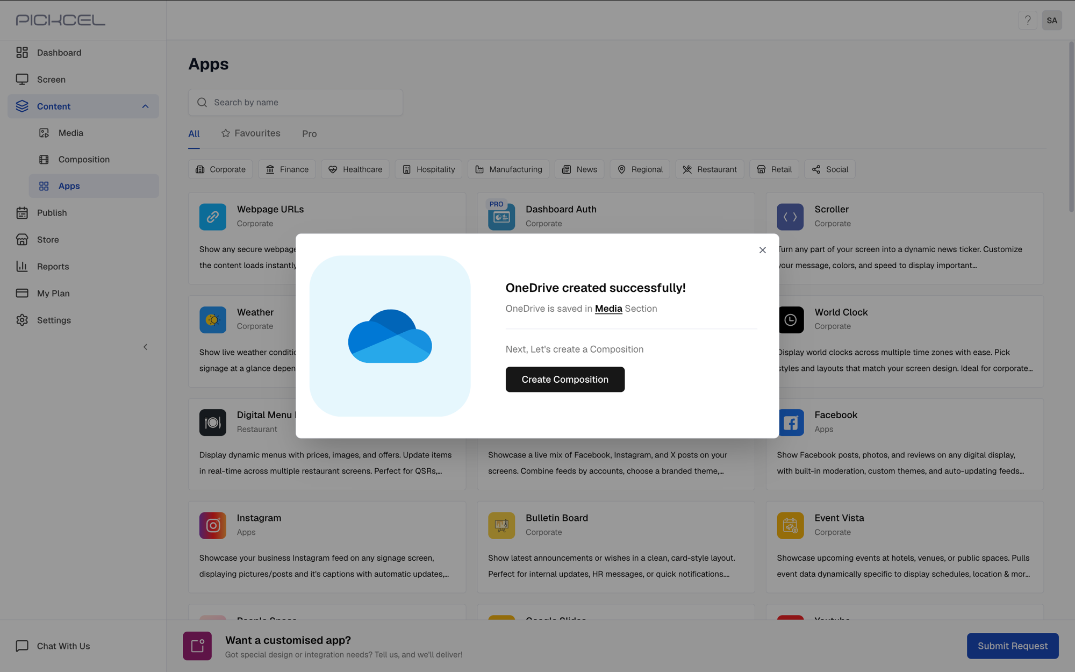Filter apps by Manufacturing category
The height and width of the screenshot is (672, 1075).
(508, 169)
